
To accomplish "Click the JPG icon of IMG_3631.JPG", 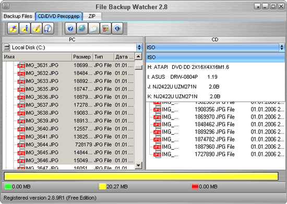I will point(21,65).
